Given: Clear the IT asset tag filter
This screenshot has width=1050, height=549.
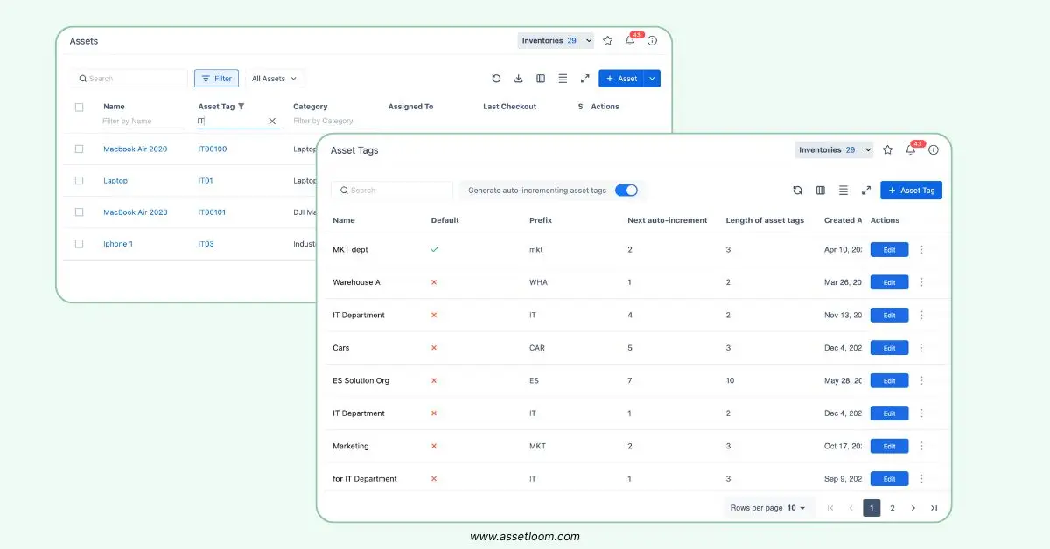Looking at the screenshot, I should pyautogui.click(x=272, y=122).
